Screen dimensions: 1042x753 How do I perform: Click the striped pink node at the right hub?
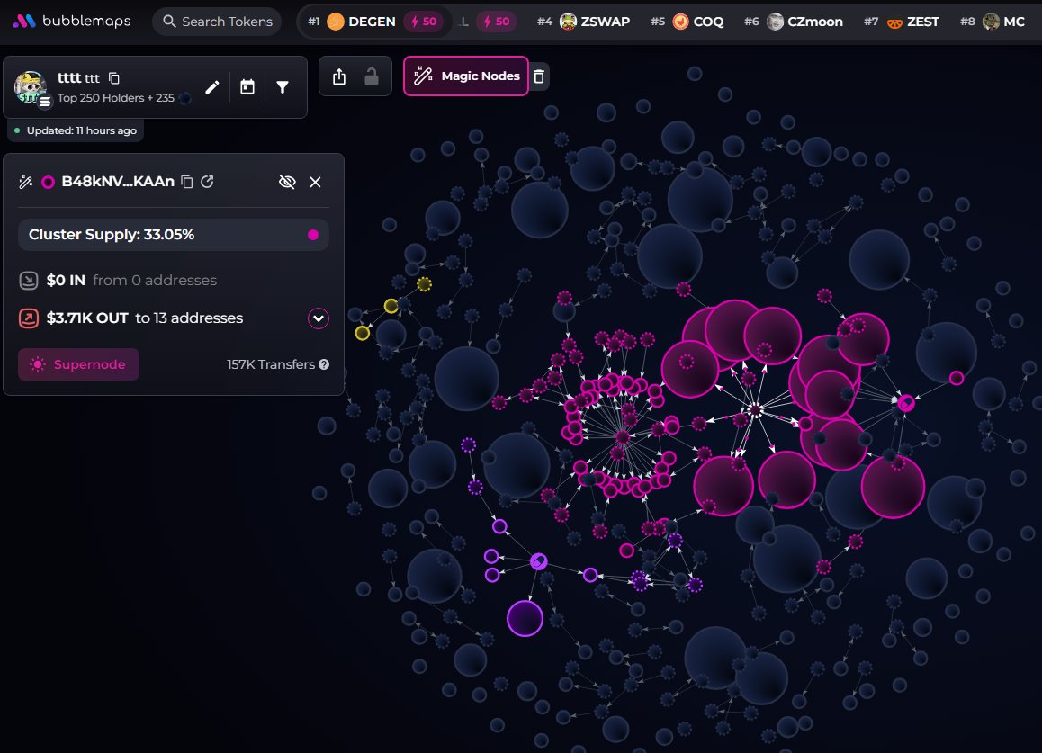click(x=906, y=403)
